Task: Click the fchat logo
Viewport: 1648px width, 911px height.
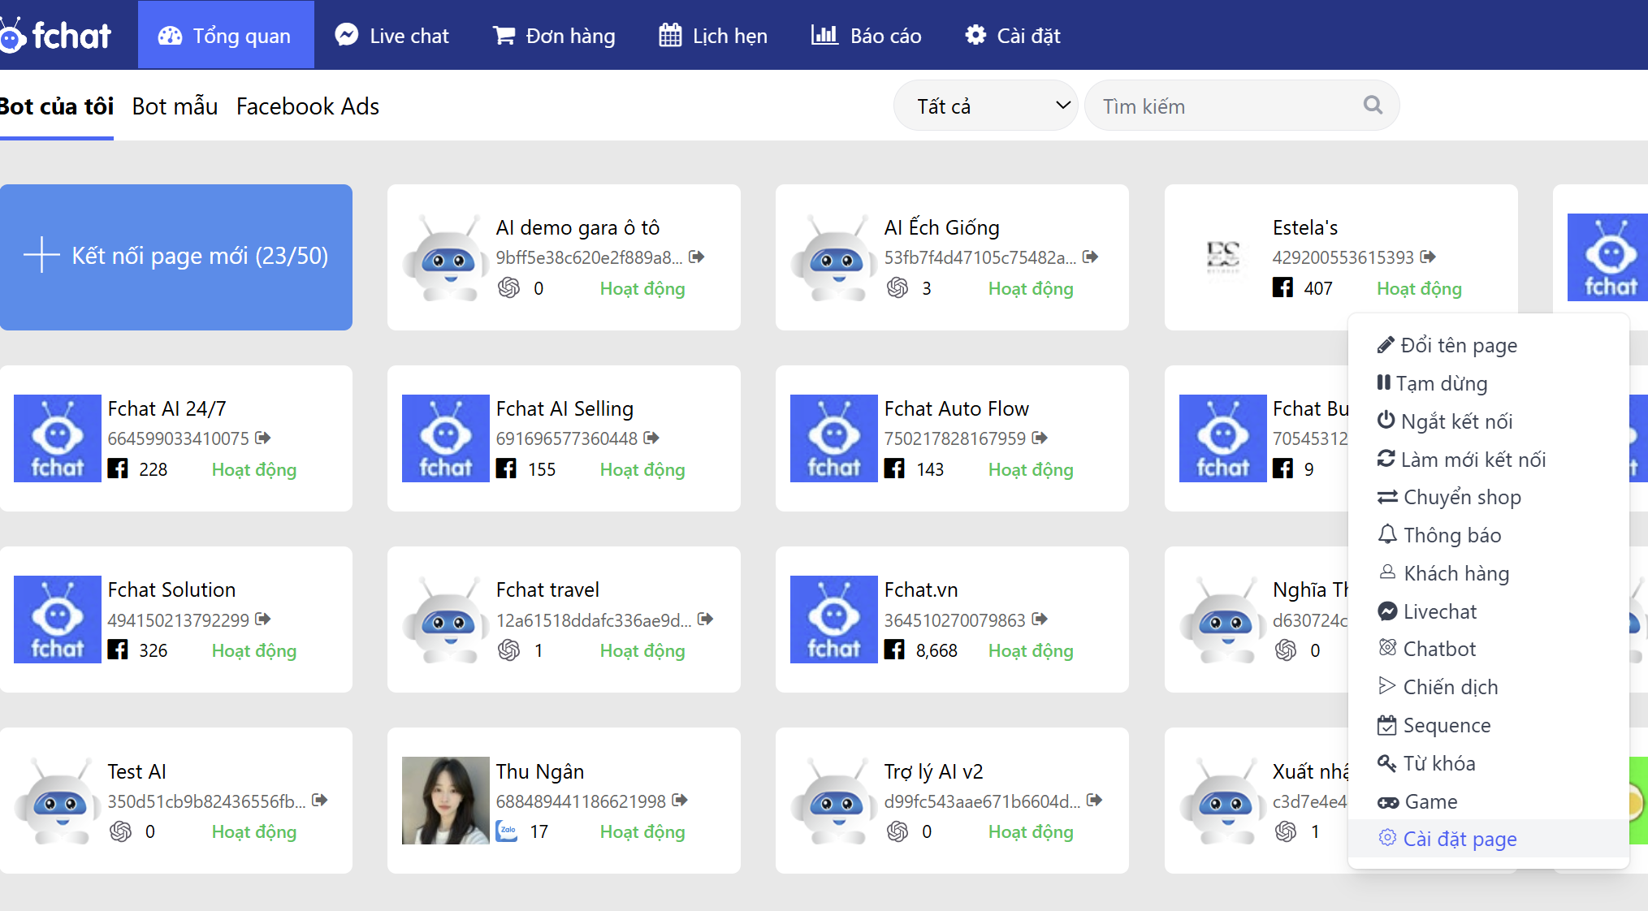Action: pos(55,35)
